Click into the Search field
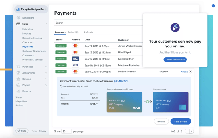The width and height of the screenshot is (218, 138). click(98, 23)
